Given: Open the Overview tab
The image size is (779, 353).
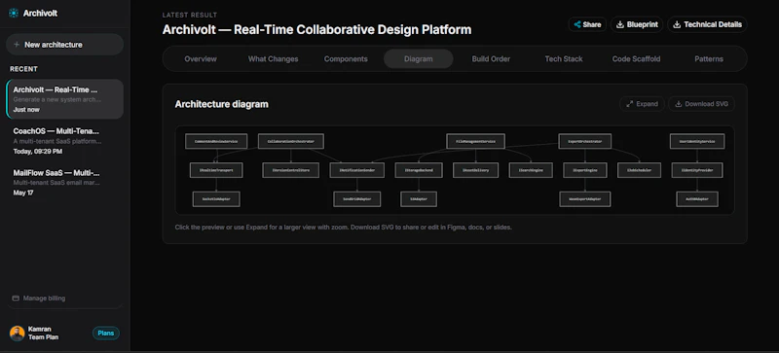Looking at the screenshot, I should click(x=201, y=58).
